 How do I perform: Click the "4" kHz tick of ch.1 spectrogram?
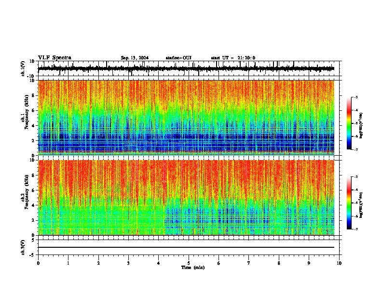coord(34,126)
